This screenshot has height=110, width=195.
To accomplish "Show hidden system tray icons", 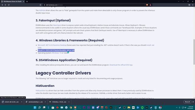I will (177, 108).
